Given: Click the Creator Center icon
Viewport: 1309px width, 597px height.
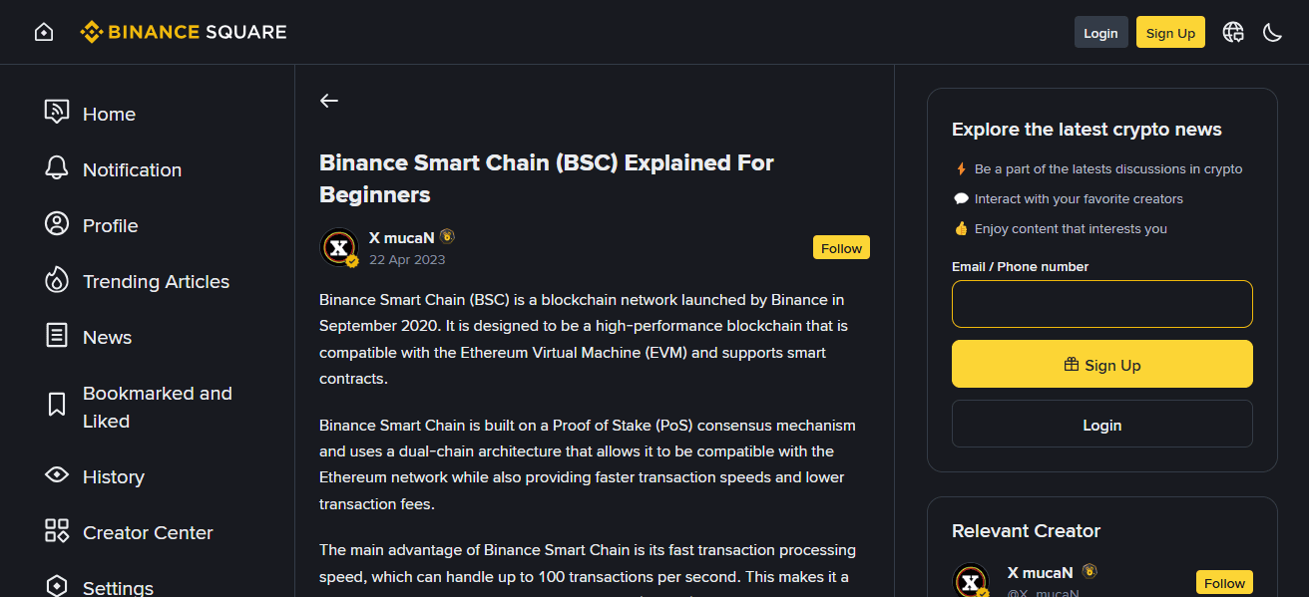Looking at the screenshot, I should pos(57,531).
